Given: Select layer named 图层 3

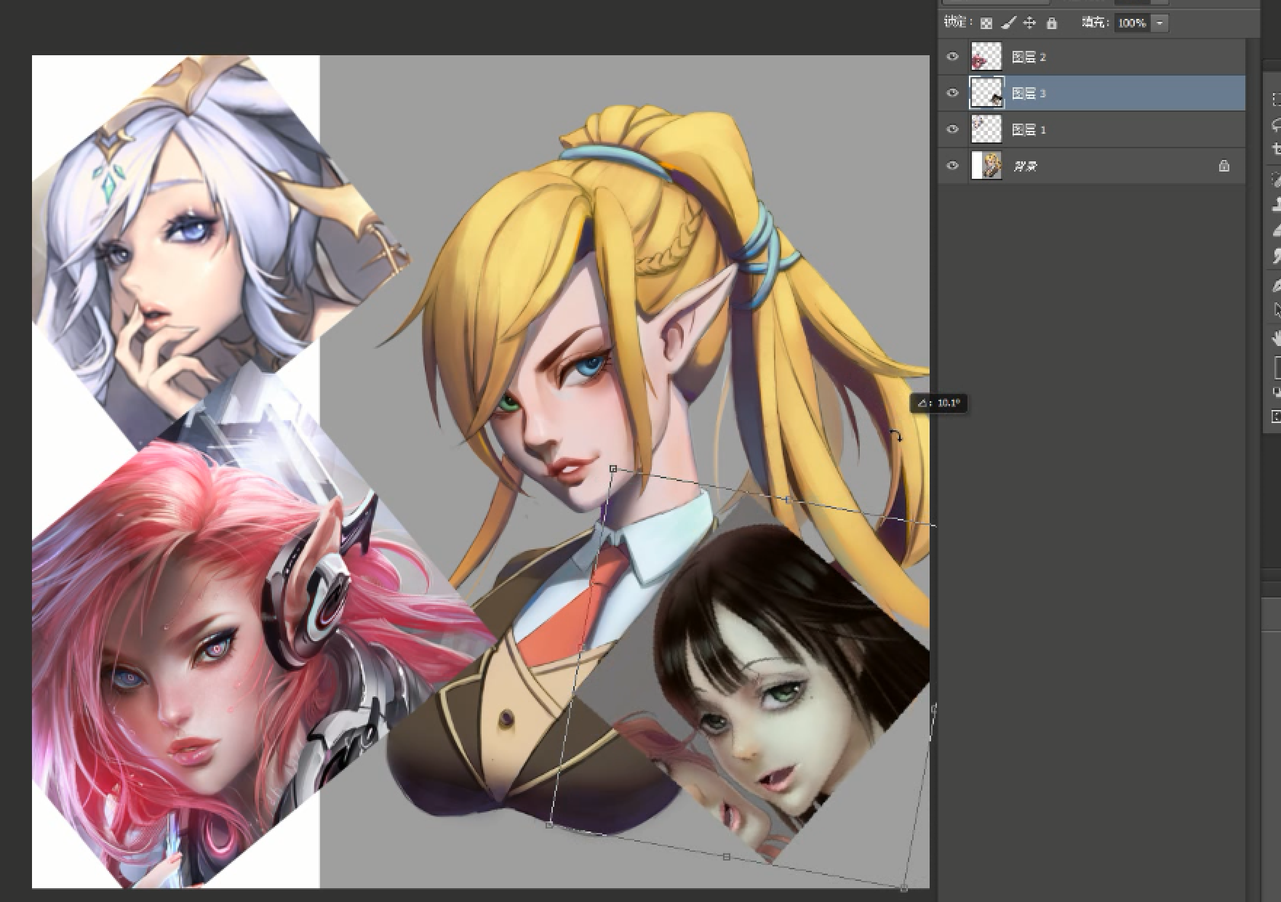Looking at the screenshot, I should click(x=1029, y=93).
